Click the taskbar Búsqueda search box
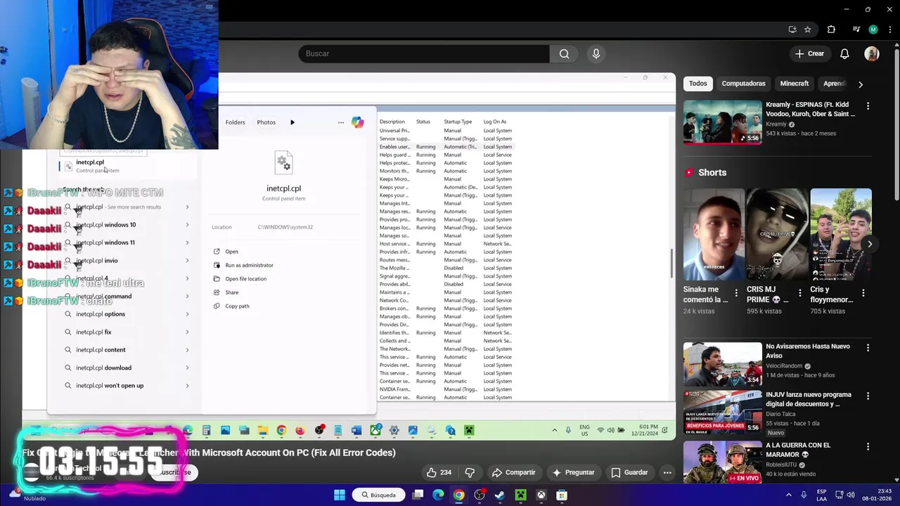Screen dimensions: 900x506 [x=379, y=495]
